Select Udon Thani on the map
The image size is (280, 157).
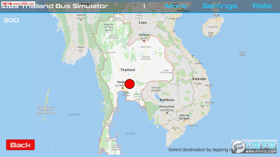(145, 47)
